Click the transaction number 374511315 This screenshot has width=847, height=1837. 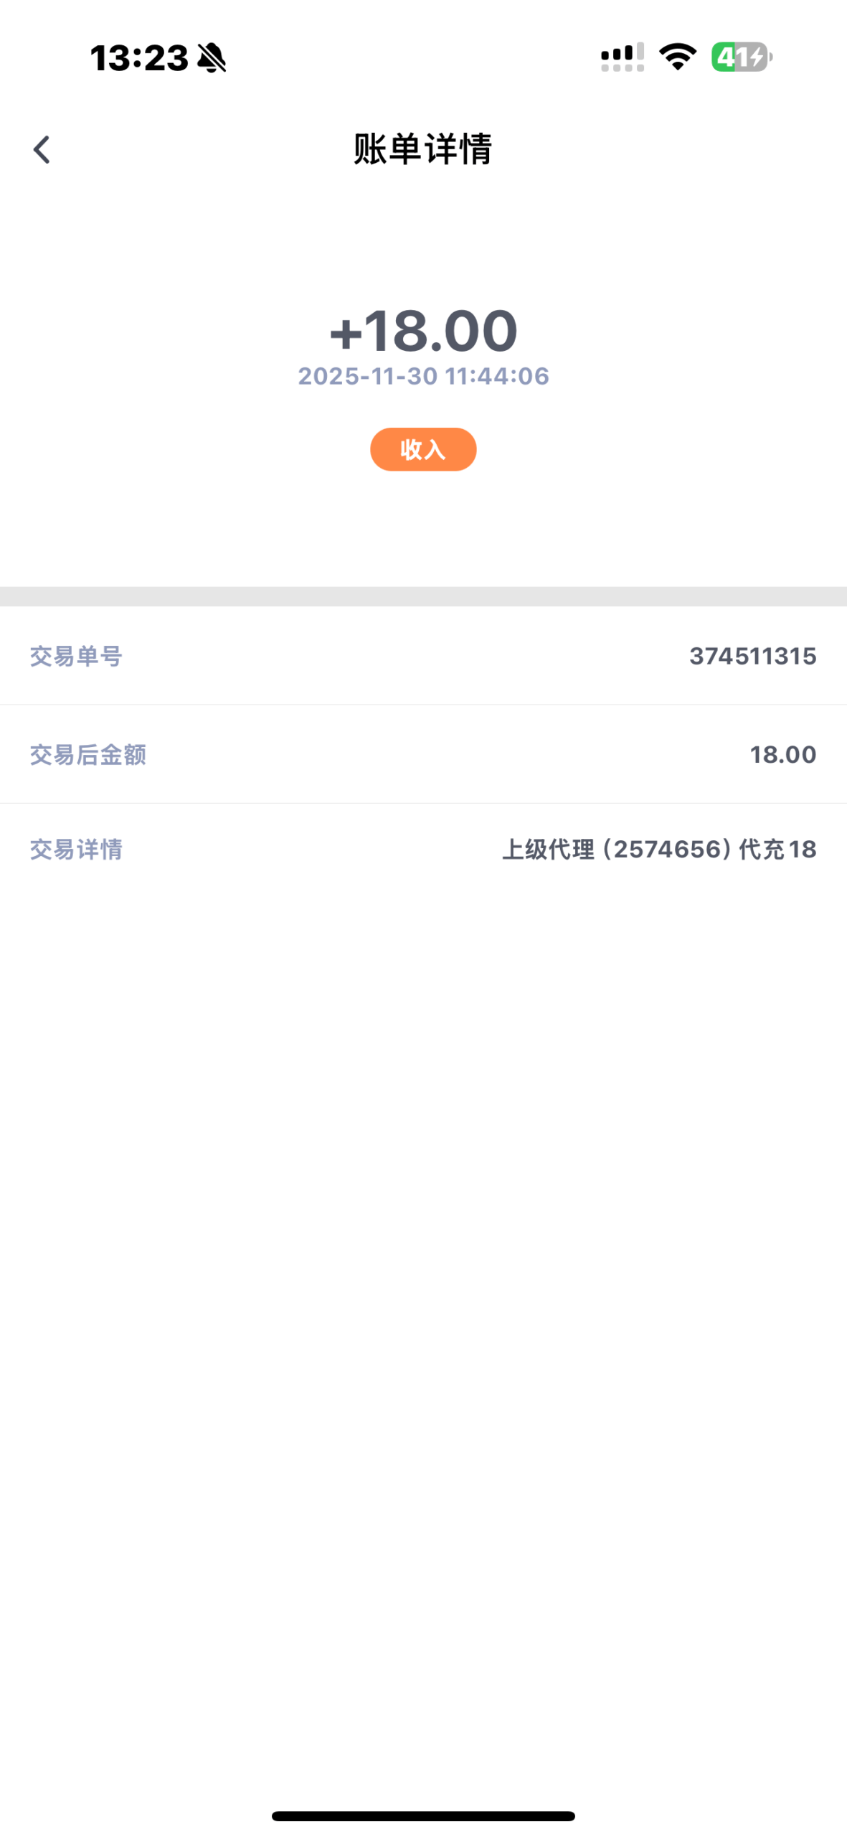(752, 655)
